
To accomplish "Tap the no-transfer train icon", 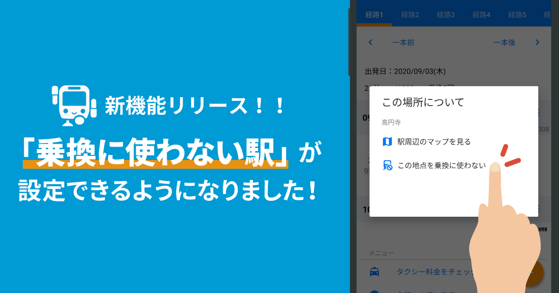I will tap(387, 165).
